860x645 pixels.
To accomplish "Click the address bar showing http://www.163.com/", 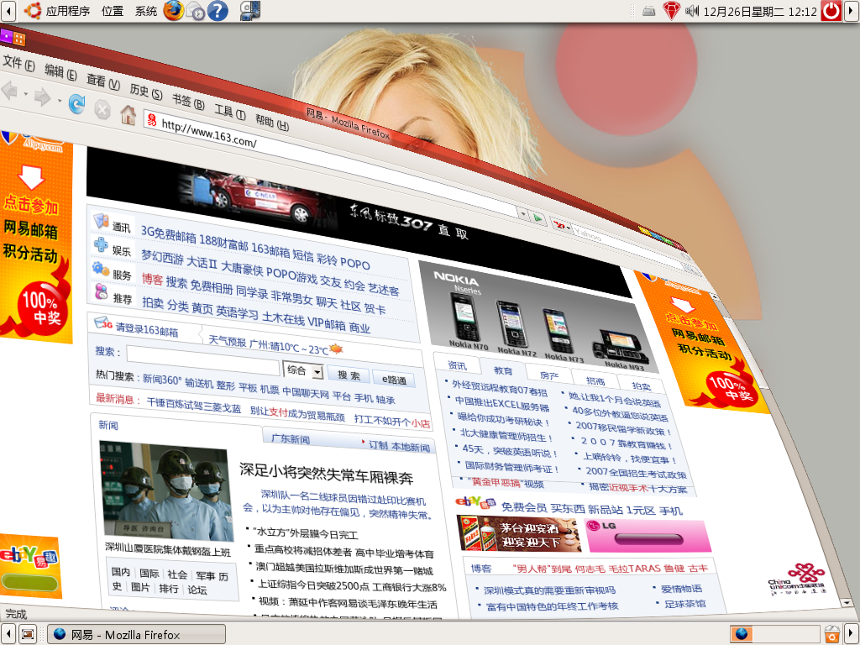I will (329, 167).
